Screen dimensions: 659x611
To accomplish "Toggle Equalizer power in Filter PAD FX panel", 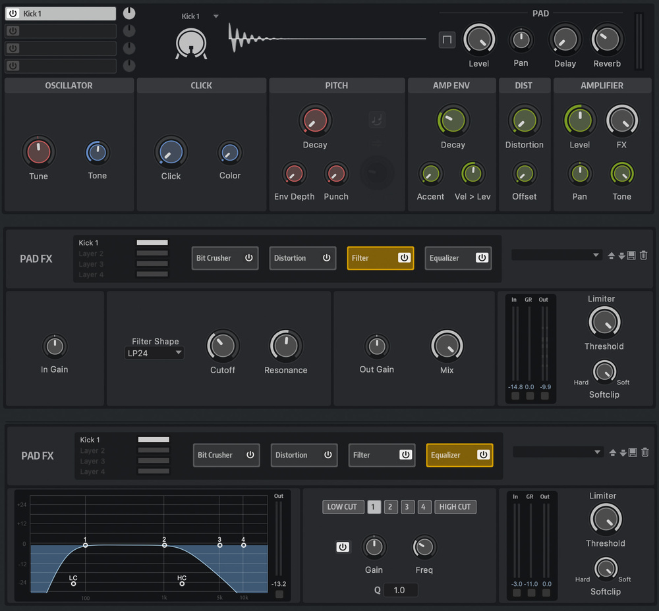I will click(x=482, y=258).
